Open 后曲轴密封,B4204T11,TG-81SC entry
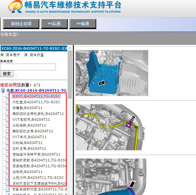The height and width of the screenshot is (195, 196). 40,166
